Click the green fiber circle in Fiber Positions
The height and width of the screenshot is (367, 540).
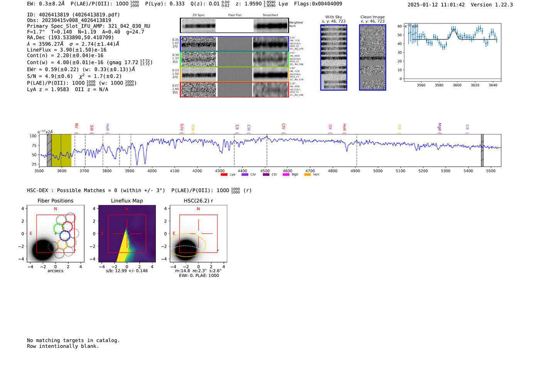click(59, 228)
